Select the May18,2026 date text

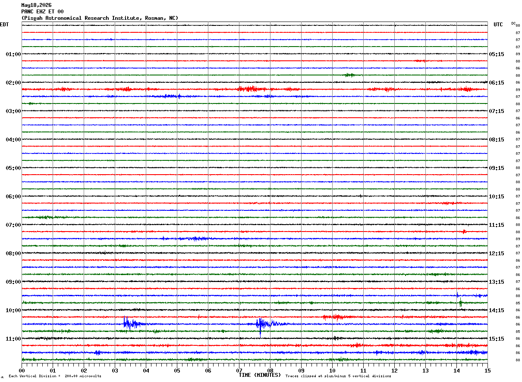pyautogui.click(x=36, y=5)
